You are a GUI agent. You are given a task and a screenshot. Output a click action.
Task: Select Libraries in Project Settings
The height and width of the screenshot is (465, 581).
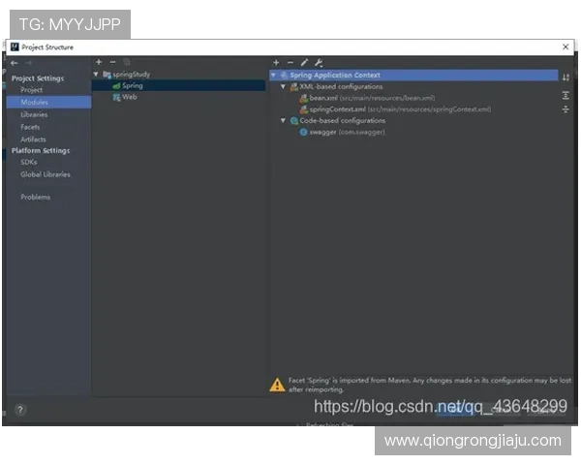[x=34, y=114]
